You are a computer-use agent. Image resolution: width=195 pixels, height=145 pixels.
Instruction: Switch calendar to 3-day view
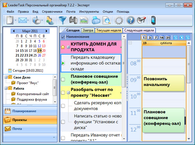(150, 38)
